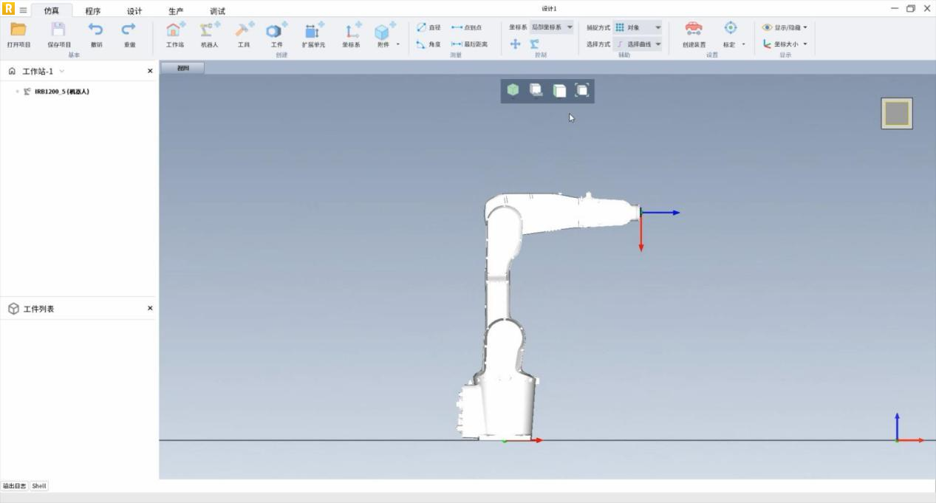The image size is (936, 503).
Task: Select the 直径 (Diameter) measurement tool
Action: coord(428,27)
